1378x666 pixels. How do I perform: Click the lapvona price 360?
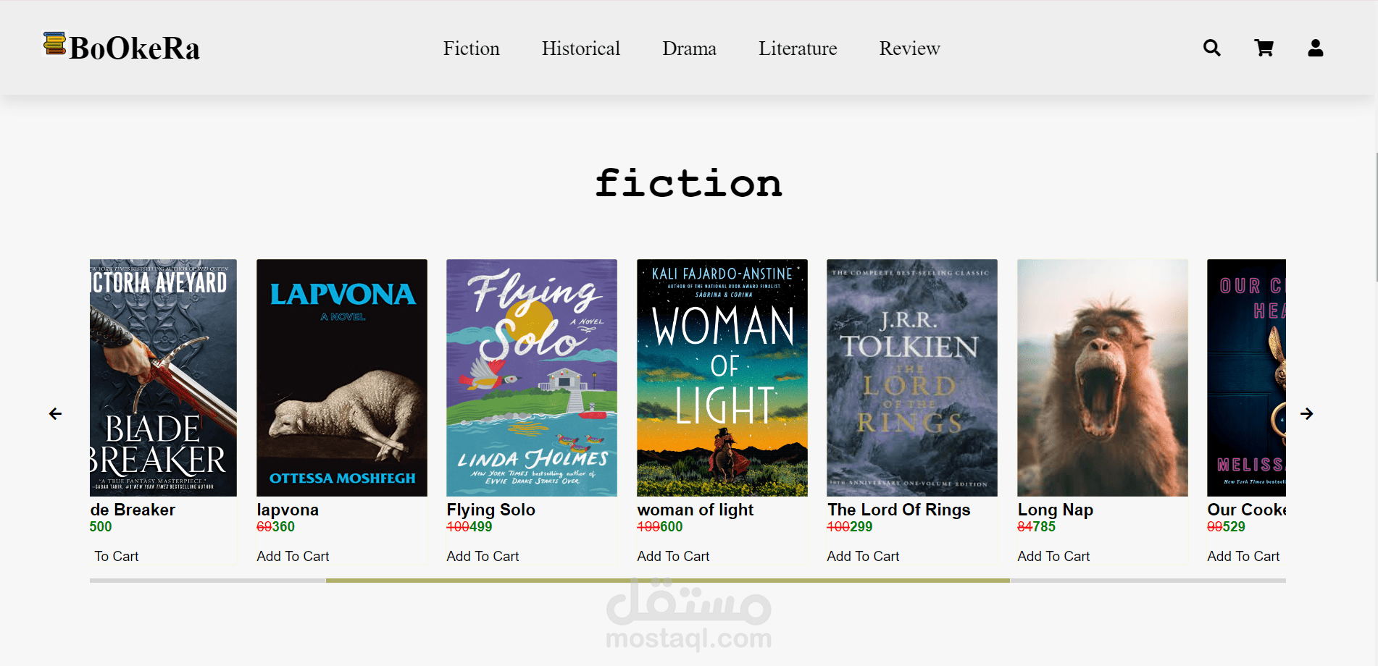pos(283,527)
